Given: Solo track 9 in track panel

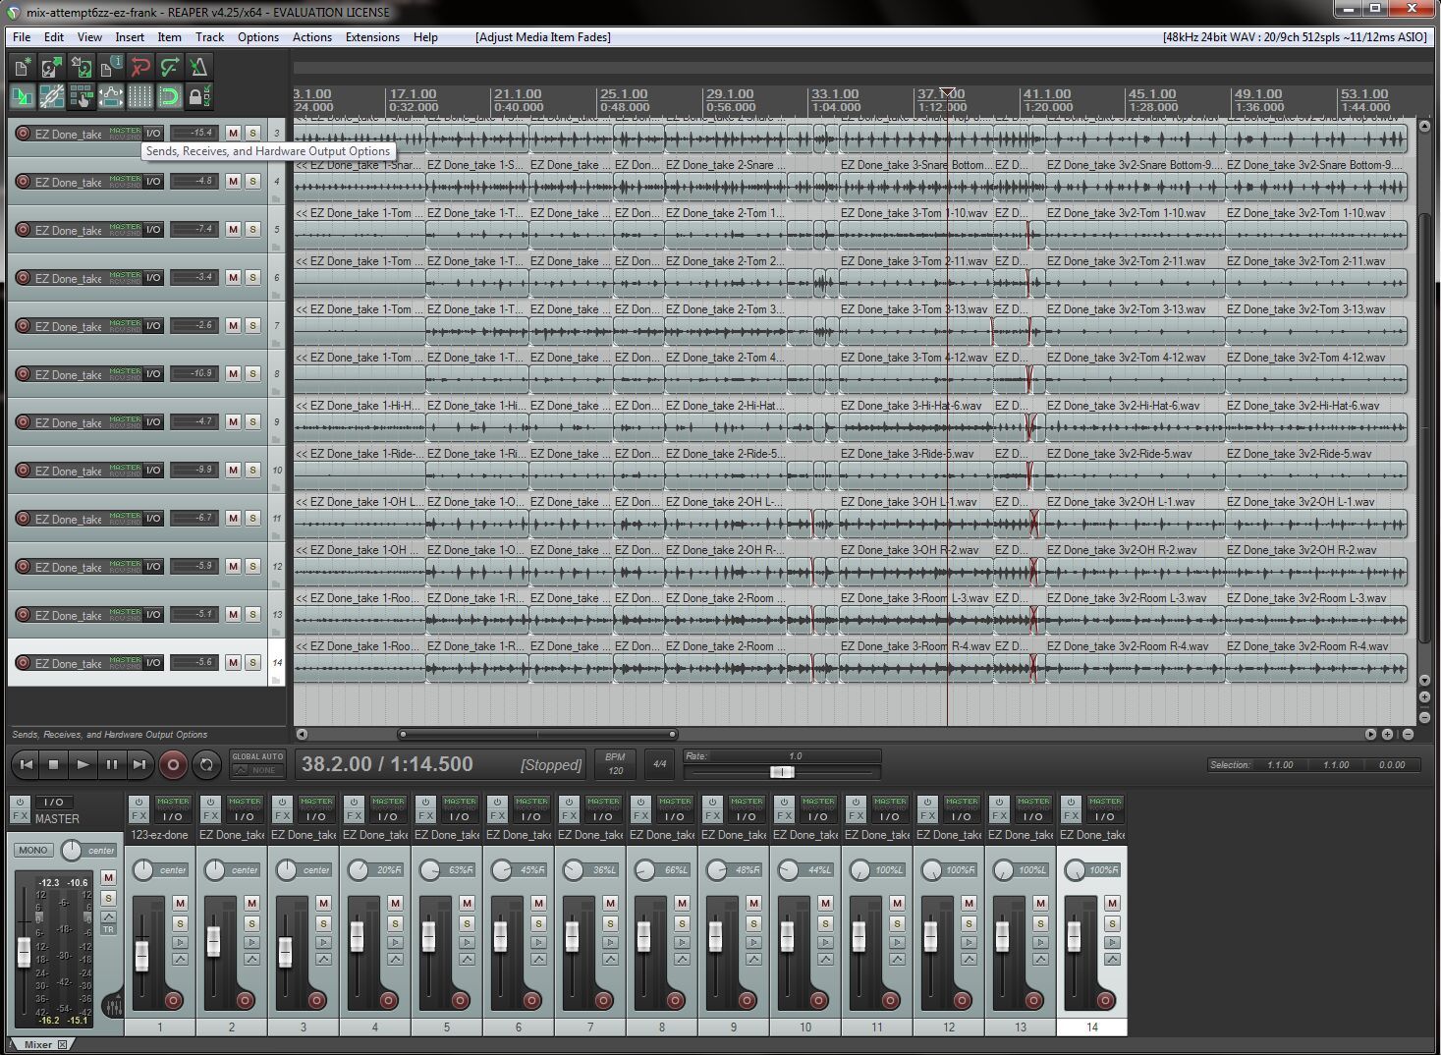Looking at the screenshot, I should (x=252, y=421).
